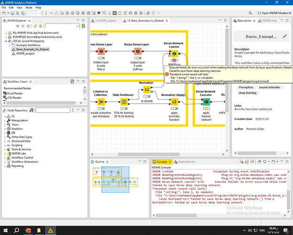Expand the IO category in Node Repository

click(x=5, y=117)
